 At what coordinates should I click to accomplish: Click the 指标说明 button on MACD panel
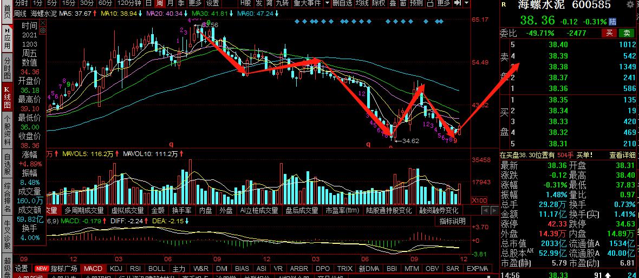[x=452, y=221]
